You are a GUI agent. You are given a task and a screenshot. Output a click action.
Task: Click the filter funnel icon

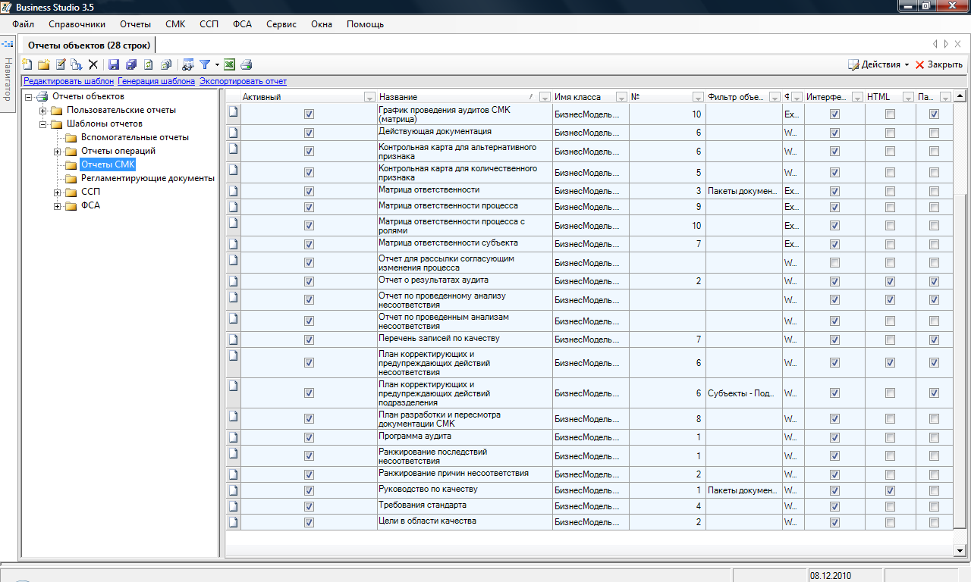pyautogui.click(x=205, y=65)
